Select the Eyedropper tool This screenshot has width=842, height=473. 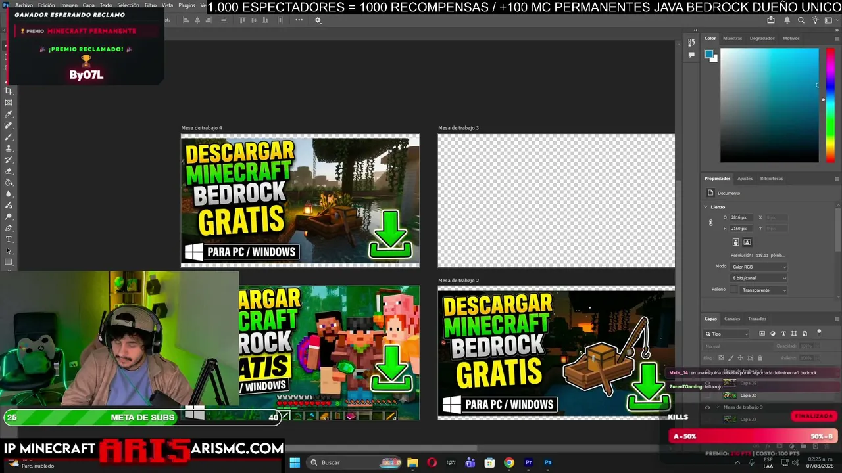pyautogui.click(x=9, y=114)
